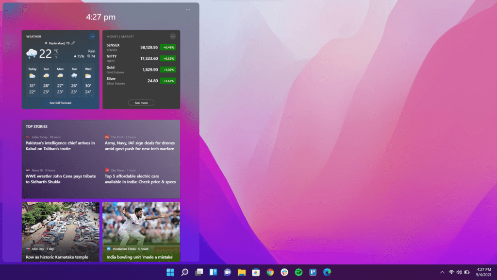This screenshot has width=497, height=280.
Task: Open Task View on the taskbar
Action: click(x=199, y=272)
